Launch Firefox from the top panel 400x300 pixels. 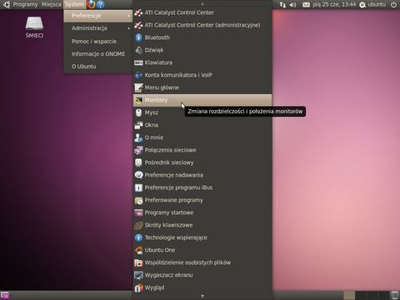pos(91,4)
